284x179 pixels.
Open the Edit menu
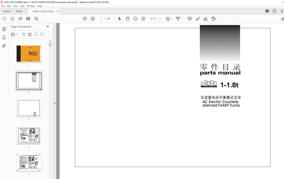coord(9,6)
